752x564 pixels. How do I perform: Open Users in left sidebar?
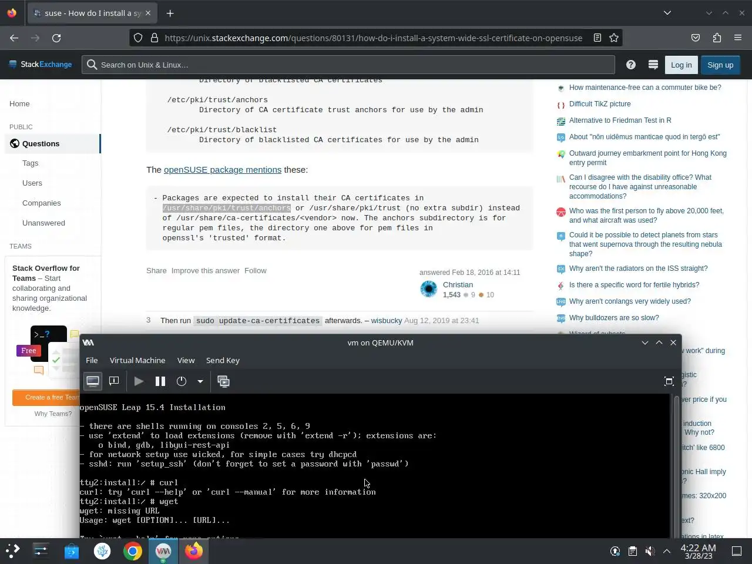(32, 183)
